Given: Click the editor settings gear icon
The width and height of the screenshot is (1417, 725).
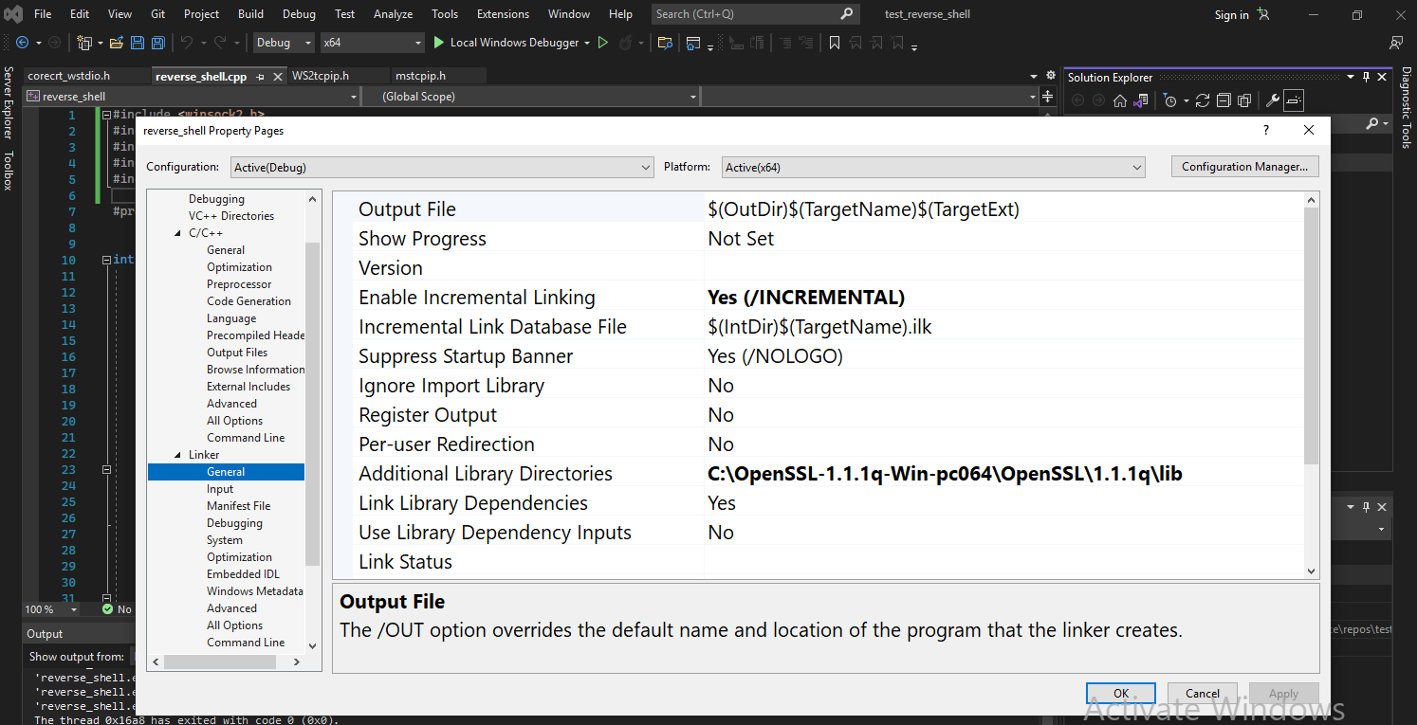Looking at the screenshot, I should tap(1050, 76).
